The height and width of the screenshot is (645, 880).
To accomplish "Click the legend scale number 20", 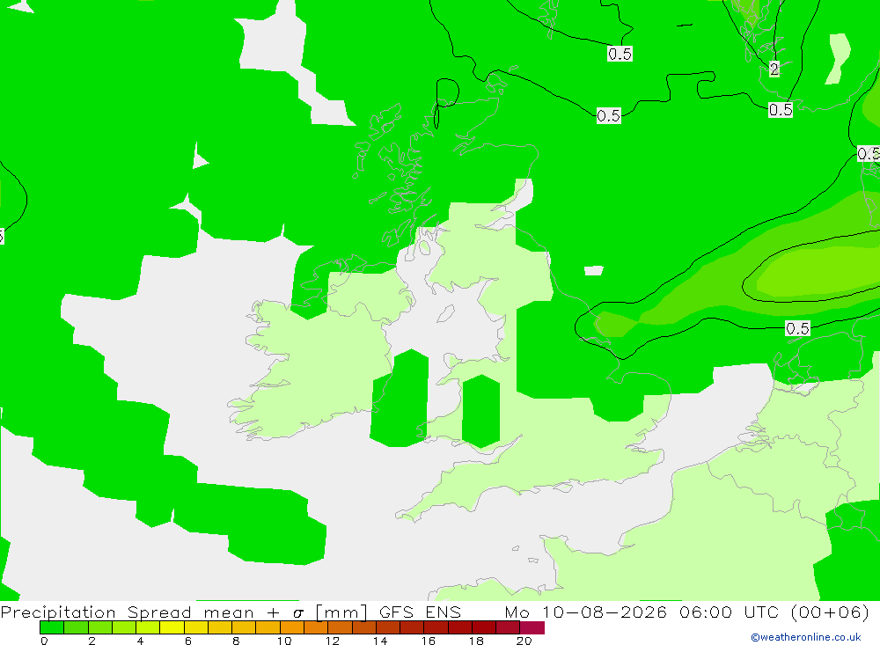I will click(x=524, y=641).
